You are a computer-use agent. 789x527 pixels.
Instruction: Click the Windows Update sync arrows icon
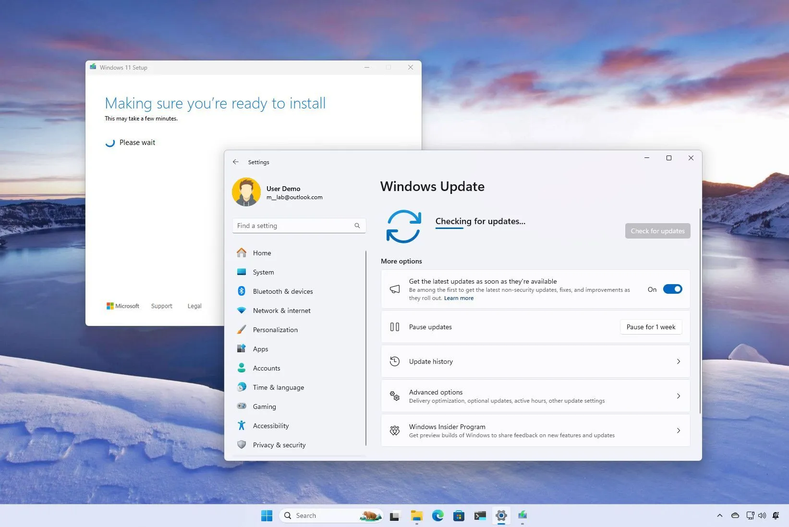coord(404,226)
